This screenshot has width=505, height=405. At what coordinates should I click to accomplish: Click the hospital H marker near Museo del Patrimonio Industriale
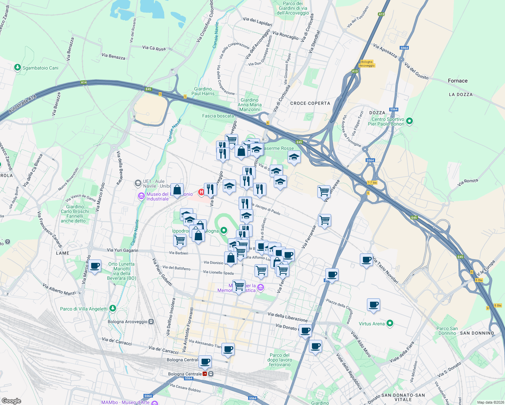[x=202, y=192]
